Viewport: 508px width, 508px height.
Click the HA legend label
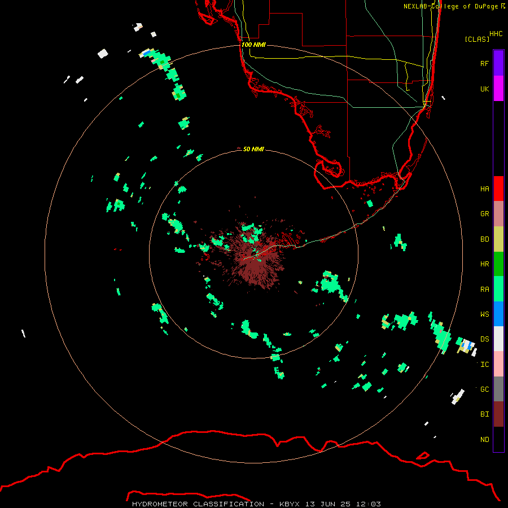pyautogui.click(x=484, y=189)
